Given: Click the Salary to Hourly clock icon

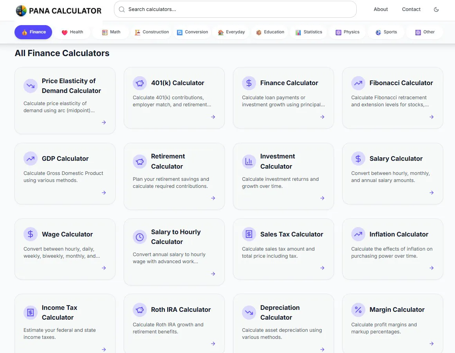Looking at the screenshot, I should 139,237.
